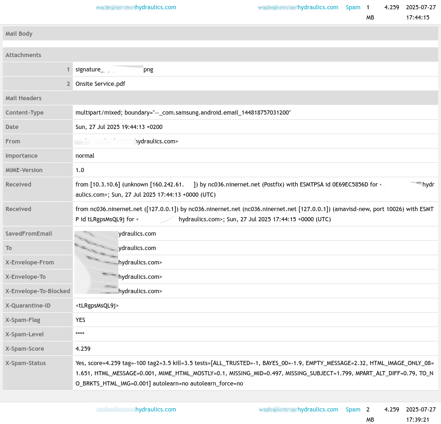This screenshot has height=424, width=441.
Task: Click the timestamp "2025-07-27 17:44:15"
Action: pyautogui.click(x=421, y=13)
